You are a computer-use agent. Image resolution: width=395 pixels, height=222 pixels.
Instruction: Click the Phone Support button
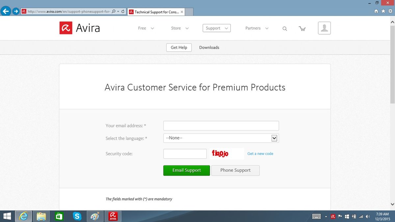(235, 170)
